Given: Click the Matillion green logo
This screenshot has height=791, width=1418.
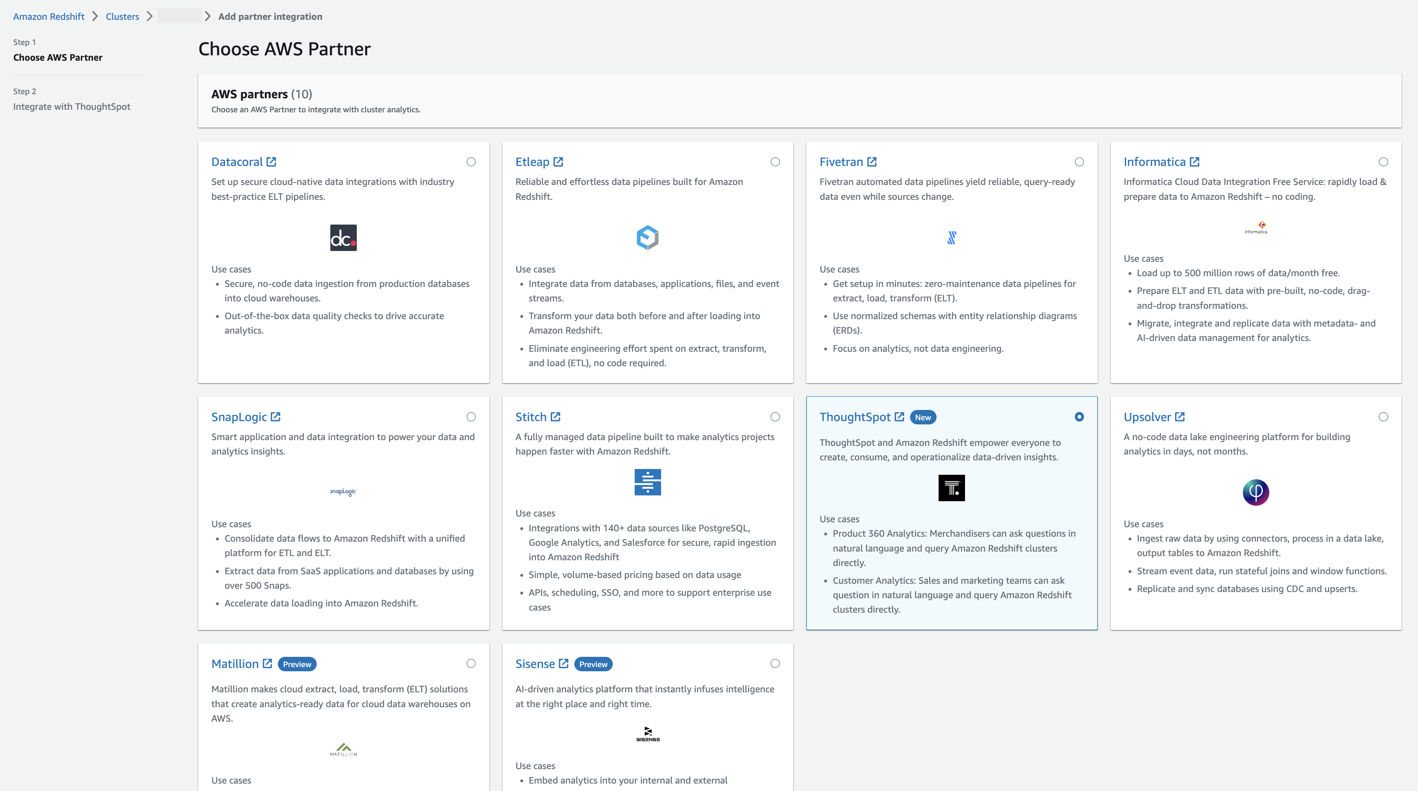Looking at the screenshot, I should pyautogui.click(x=344, y=749).
